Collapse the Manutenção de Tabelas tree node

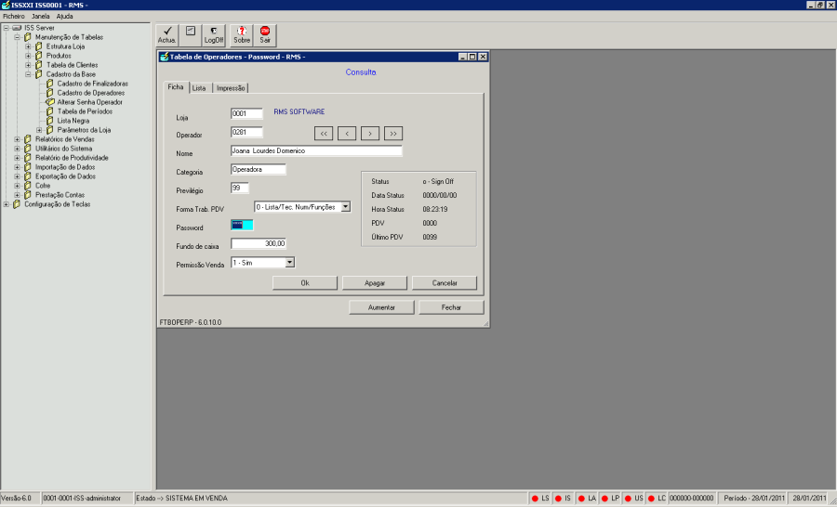point(17,37)
